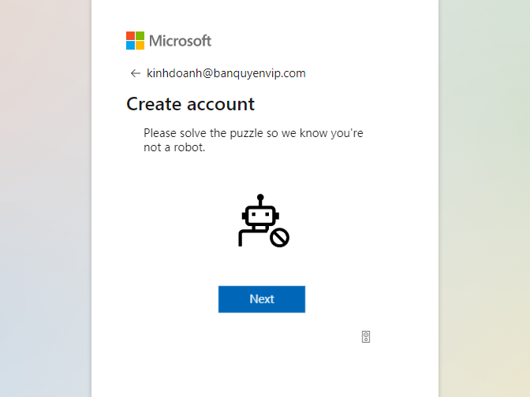Click the robot's antenna
This screenshot has height=397, width=530.
click(x=260, y=200)
